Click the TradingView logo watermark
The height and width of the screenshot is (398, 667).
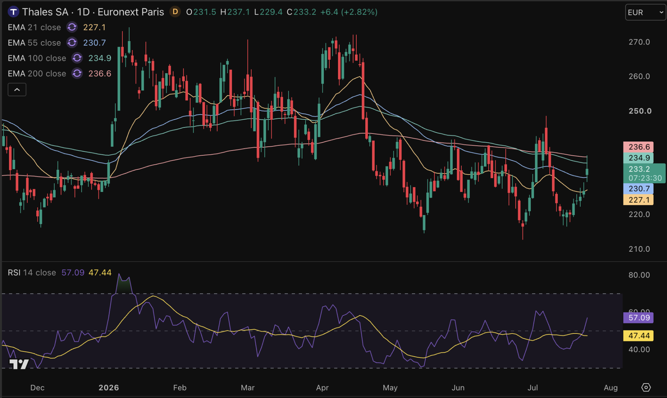(x=19, y=364)
